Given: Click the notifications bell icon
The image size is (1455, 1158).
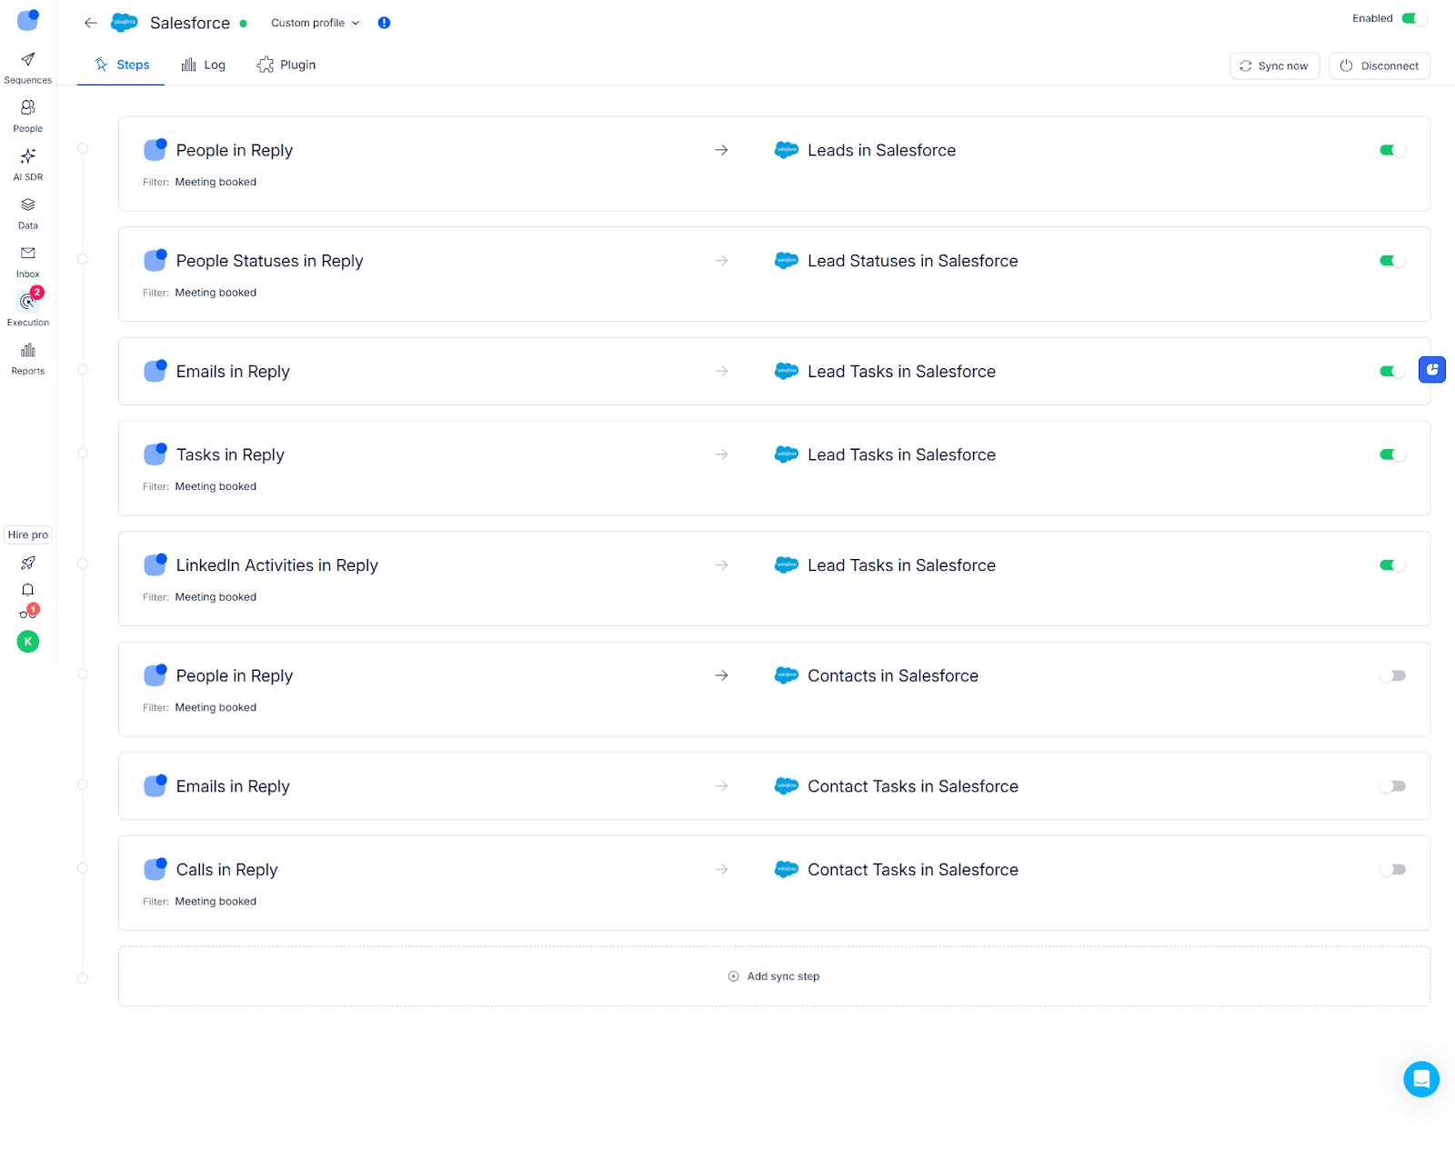Looking at the screenshot, I should coord(28,589).
